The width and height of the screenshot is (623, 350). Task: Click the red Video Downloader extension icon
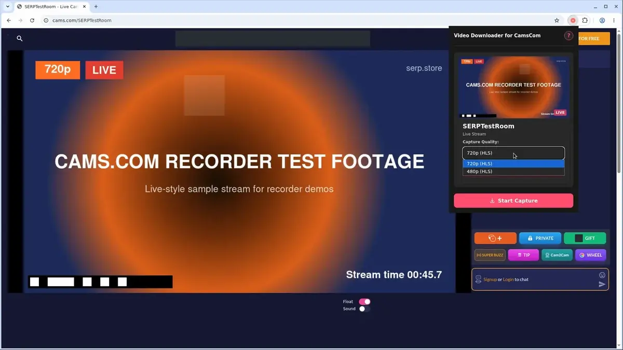[573, 20]
